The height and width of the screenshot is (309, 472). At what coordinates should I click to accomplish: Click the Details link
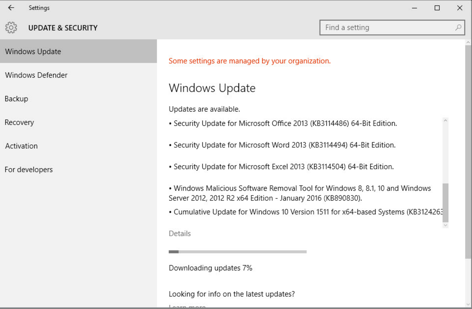point(179,234)
